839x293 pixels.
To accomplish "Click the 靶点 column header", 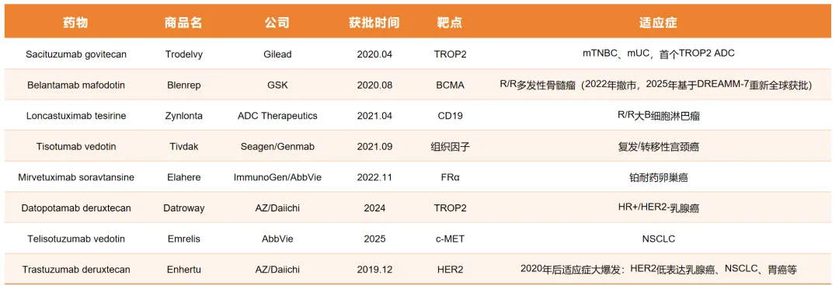I will pos(450,23).
